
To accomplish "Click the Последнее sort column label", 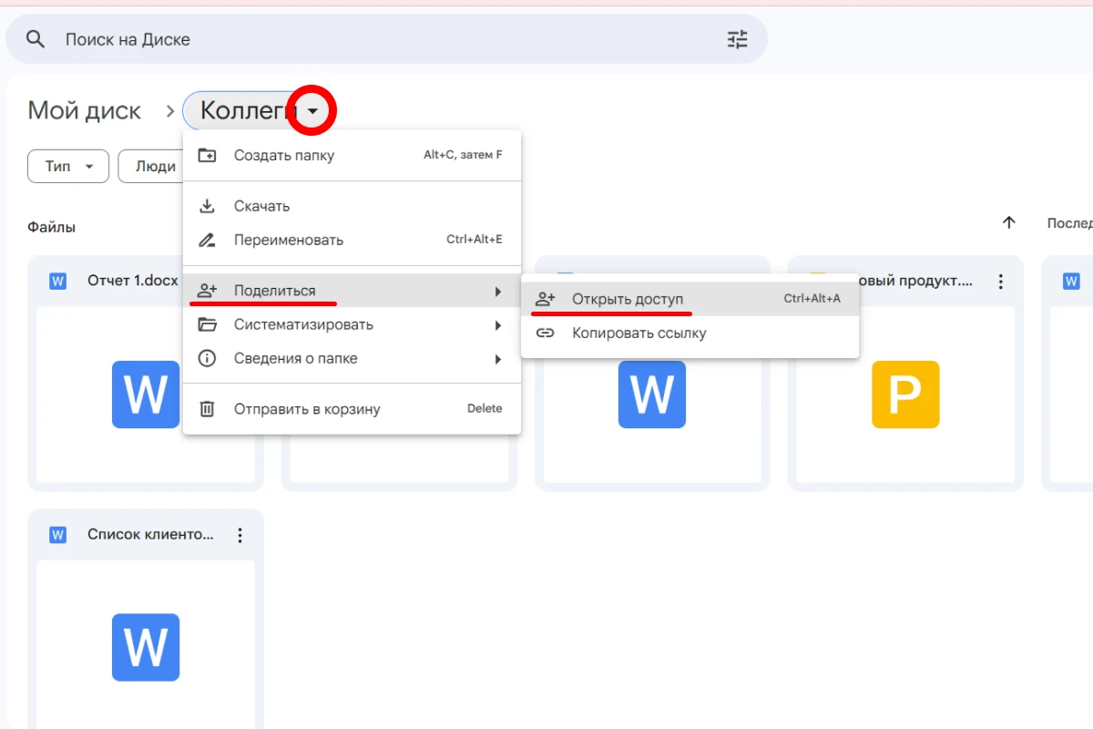I will click(1069, 222).
